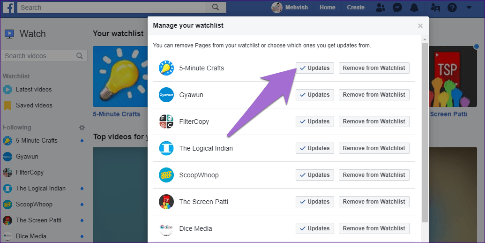Click the dialog scrollbar up arrow
The height and width of the screenshot is (243, 485).
click(425, 39)
